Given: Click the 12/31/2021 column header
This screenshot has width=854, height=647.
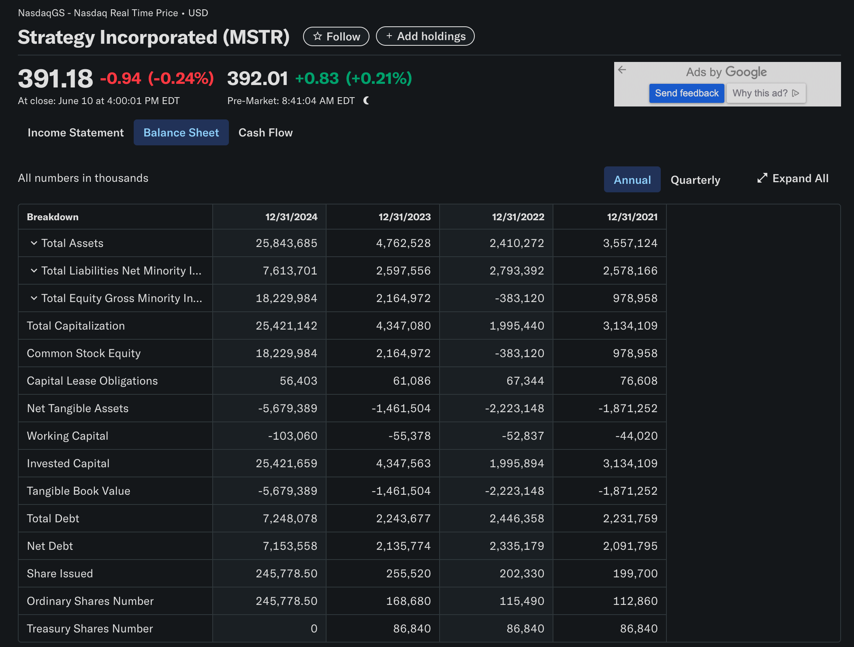Looking at the screenshot, I should point(632,217).
